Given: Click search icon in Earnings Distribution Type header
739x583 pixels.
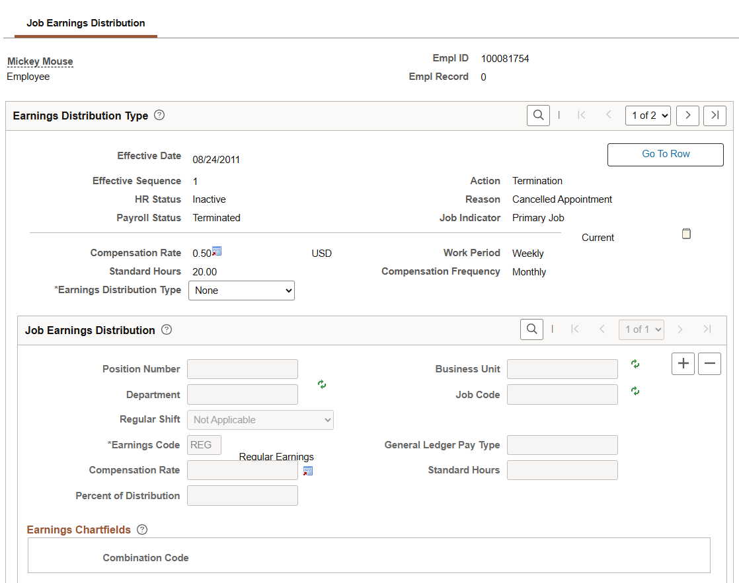Looking at the screenshot, I should tap(538, 116).
